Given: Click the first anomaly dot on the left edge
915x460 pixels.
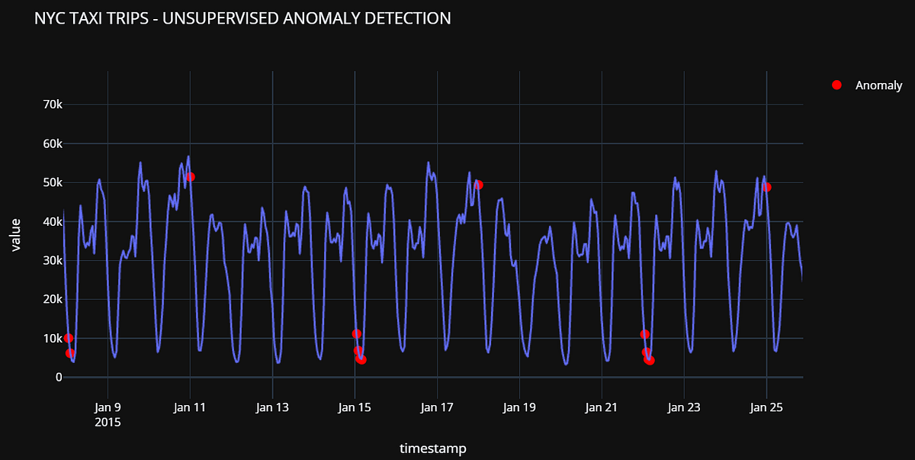Looking at the screenshot, I should point(68,336).
